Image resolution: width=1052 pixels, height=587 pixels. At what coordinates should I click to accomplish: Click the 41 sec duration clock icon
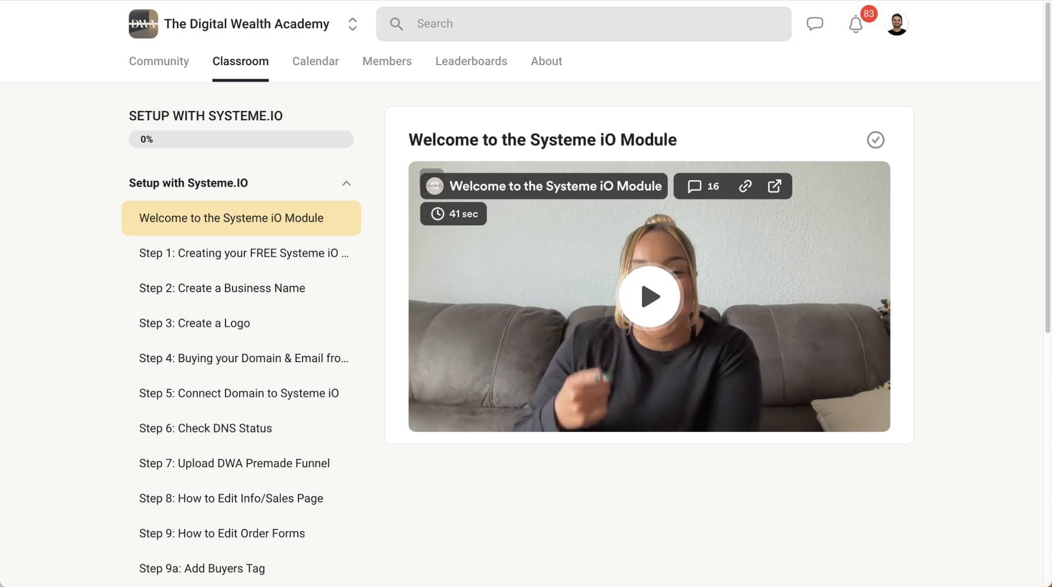[x=438, y=214]
